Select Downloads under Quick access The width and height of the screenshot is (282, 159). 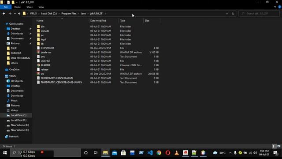coord(17,34)
